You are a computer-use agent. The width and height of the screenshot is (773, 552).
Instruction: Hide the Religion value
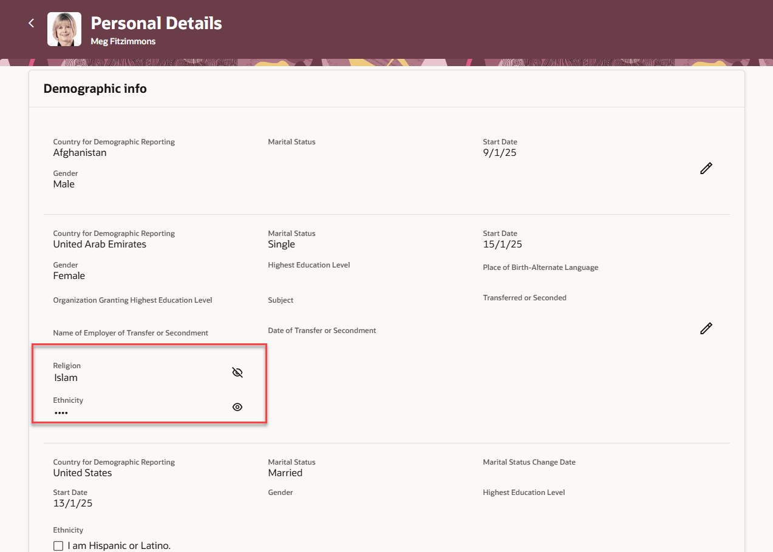[x=237, y=372]
